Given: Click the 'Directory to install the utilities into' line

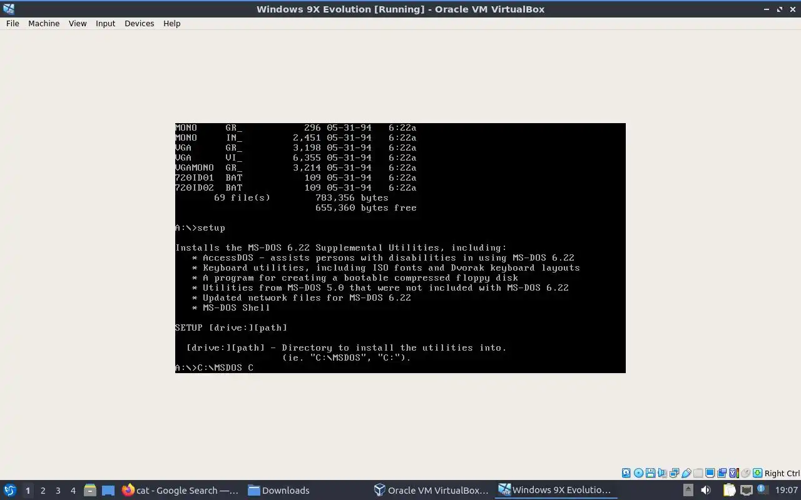Looking at the screenshot, I should pyautogui.click(x=347, y=347).
